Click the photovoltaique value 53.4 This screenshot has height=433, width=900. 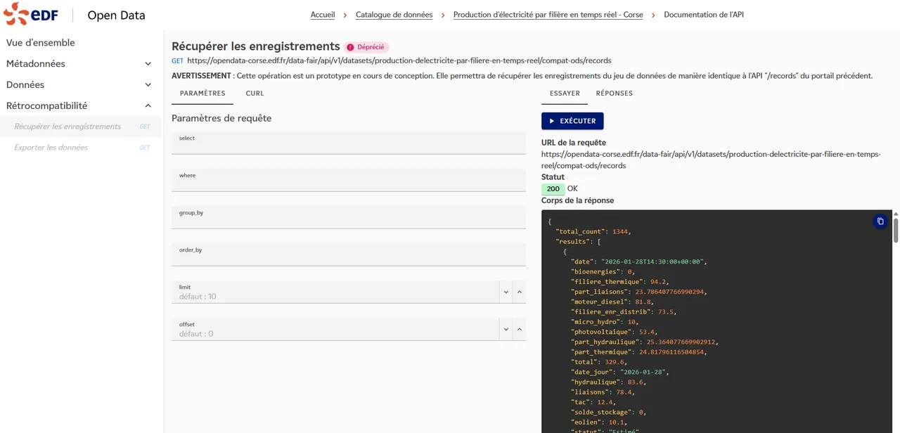tap(647, 332)
